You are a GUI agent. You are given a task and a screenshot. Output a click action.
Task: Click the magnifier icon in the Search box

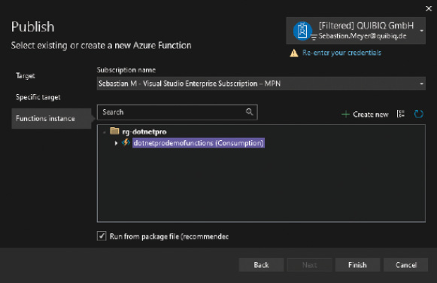click(249, 112)
